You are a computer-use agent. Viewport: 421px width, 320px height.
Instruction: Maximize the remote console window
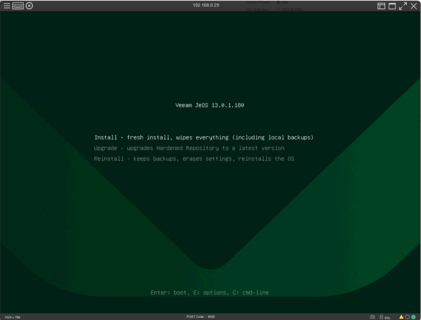tap(392, 6)
